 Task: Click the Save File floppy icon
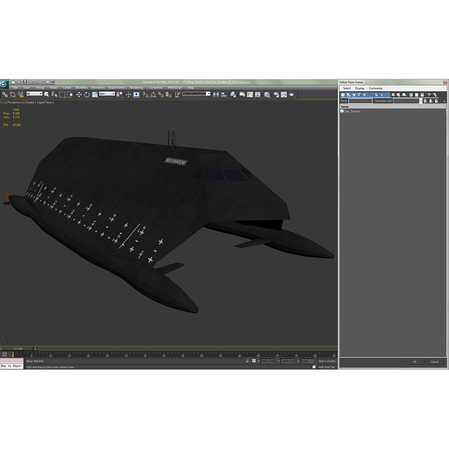[25, 82]
